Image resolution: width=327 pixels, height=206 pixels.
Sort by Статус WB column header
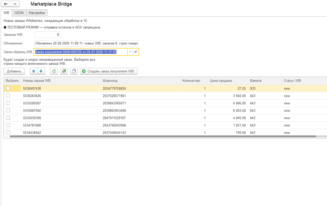[304, 81]
